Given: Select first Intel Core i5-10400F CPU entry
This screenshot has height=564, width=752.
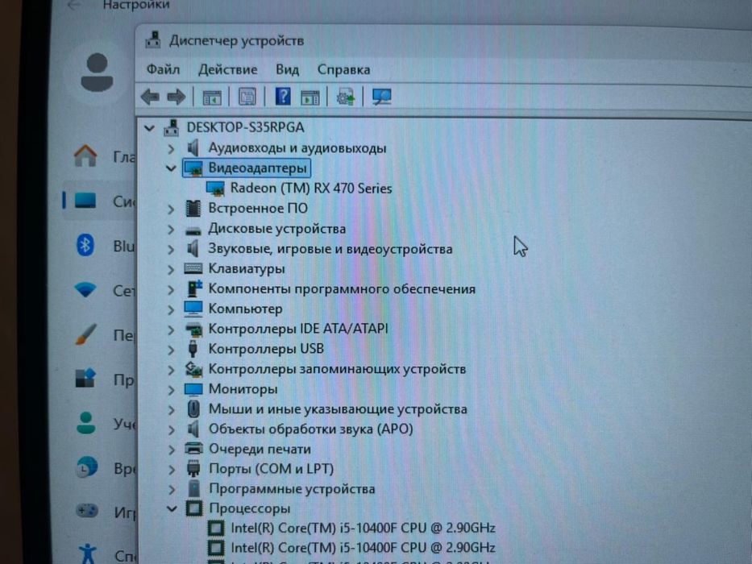Looking at the screenshot, I should coord(363,528).
